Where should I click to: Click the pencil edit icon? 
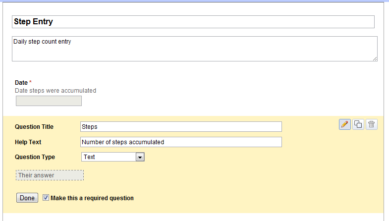(345, 124)
